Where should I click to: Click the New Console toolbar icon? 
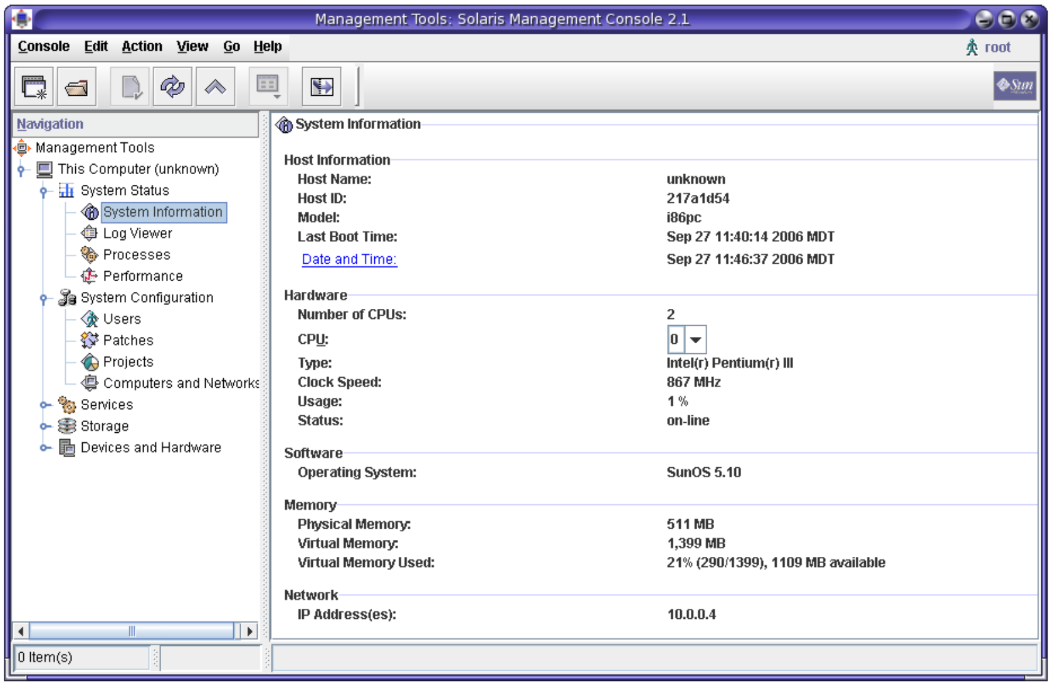34,87
